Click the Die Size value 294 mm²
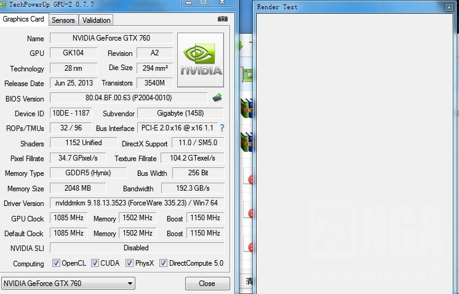 coord(155,68)
